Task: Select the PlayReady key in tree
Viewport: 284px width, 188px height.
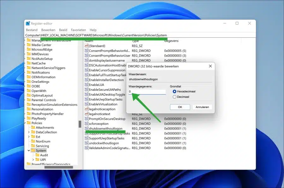Action: (x=39, y=118)
